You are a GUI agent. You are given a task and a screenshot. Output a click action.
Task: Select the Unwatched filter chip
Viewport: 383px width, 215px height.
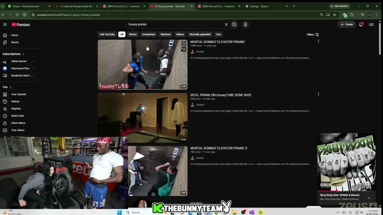tap(148, 34)
